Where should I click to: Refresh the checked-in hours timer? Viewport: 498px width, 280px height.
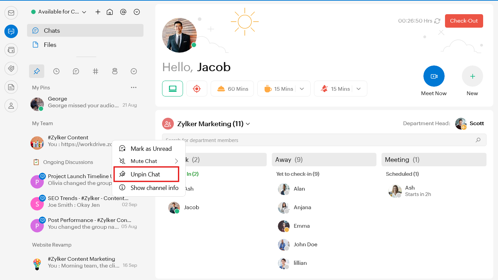point(437,21)
